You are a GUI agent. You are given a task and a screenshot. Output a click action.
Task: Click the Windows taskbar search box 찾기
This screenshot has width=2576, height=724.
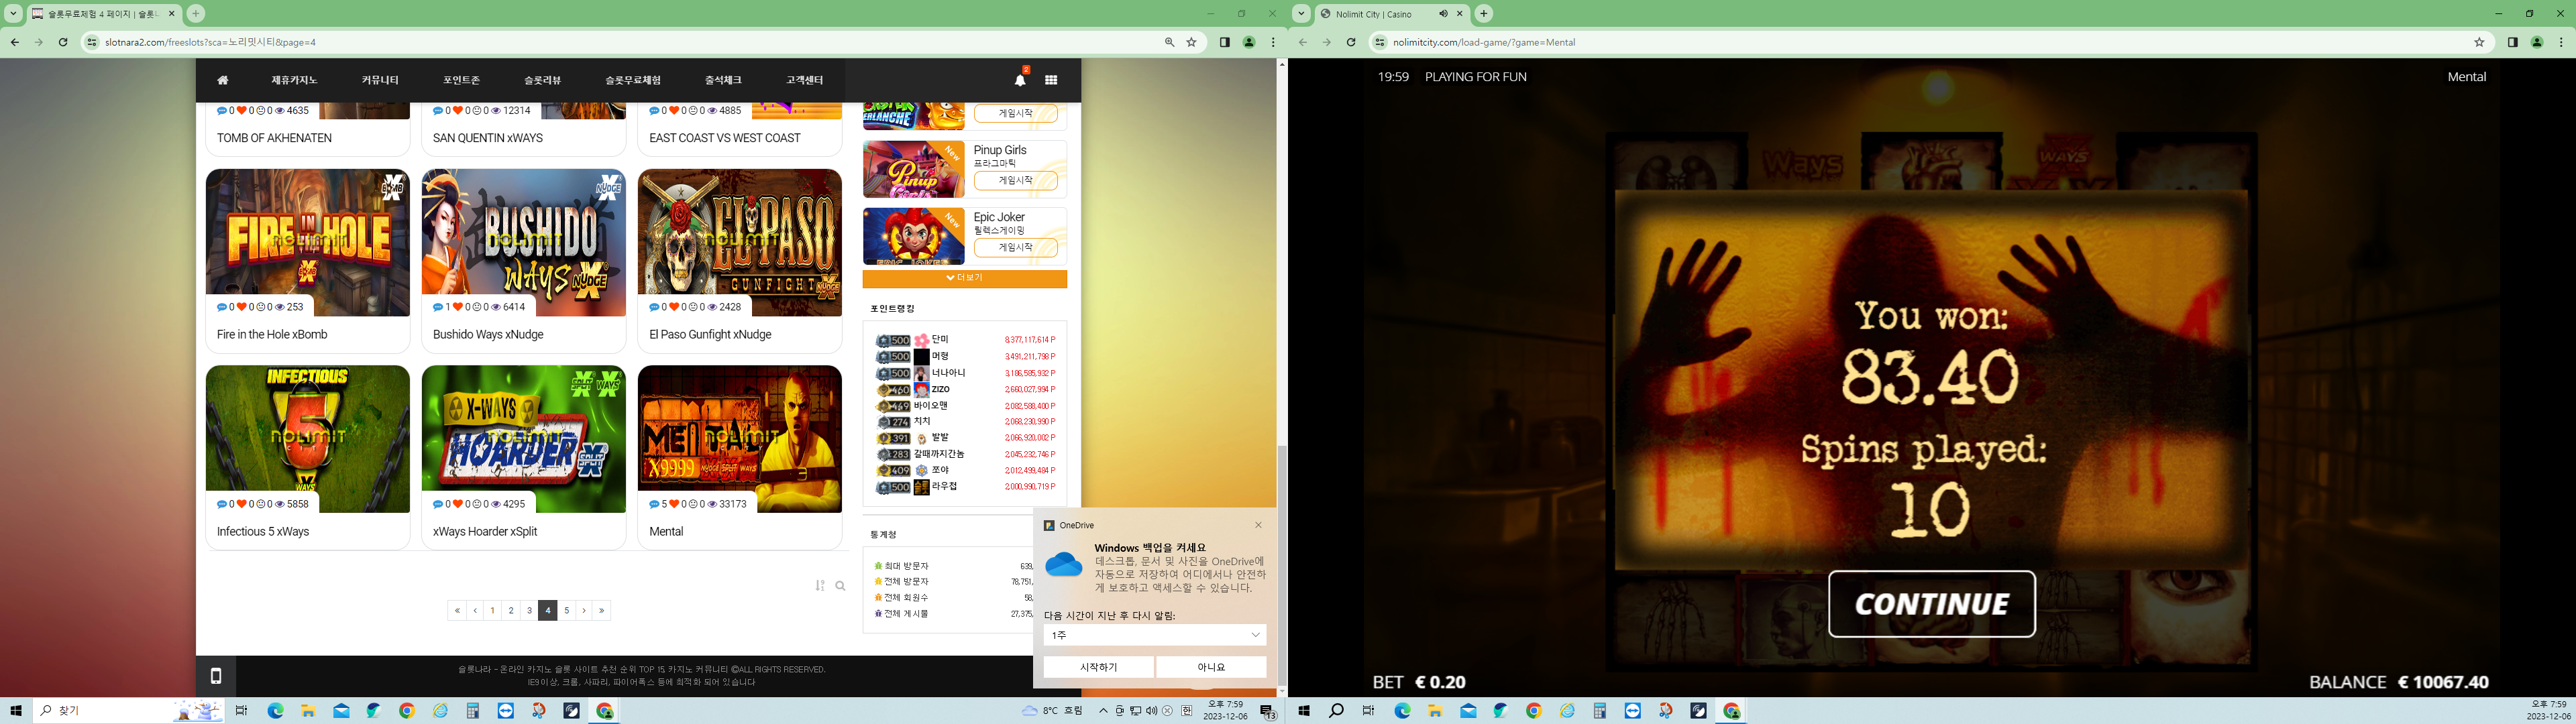point(129,711)
